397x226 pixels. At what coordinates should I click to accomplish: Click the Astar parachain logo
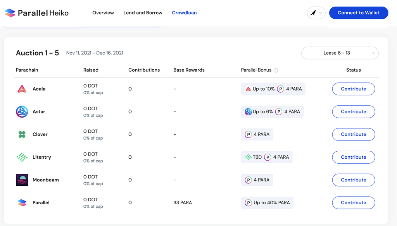click(x=22, y=112)
